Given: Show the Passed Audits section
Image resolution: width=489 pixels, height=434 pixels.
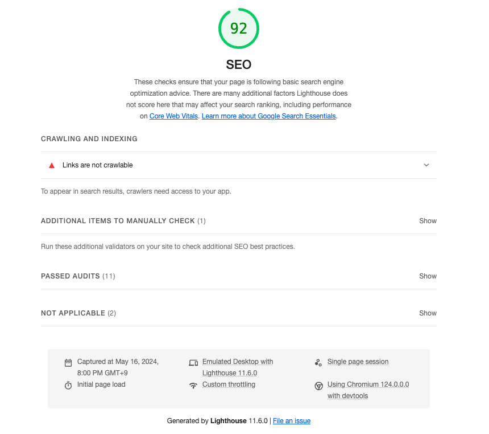Looking at the screenshot, I should coord(428,276).
